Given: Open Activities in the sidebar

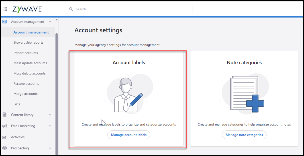Looking at the screenshot, I should (x=18, y=137).
